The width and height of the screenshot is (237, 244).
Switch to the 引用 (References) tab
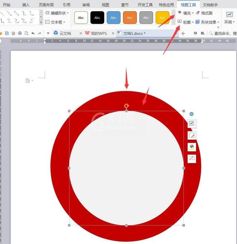(x=67, y=5)
